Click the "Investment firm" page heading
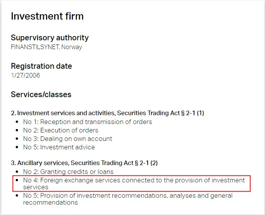The image size is (265, 215). (x=47, y=16)
